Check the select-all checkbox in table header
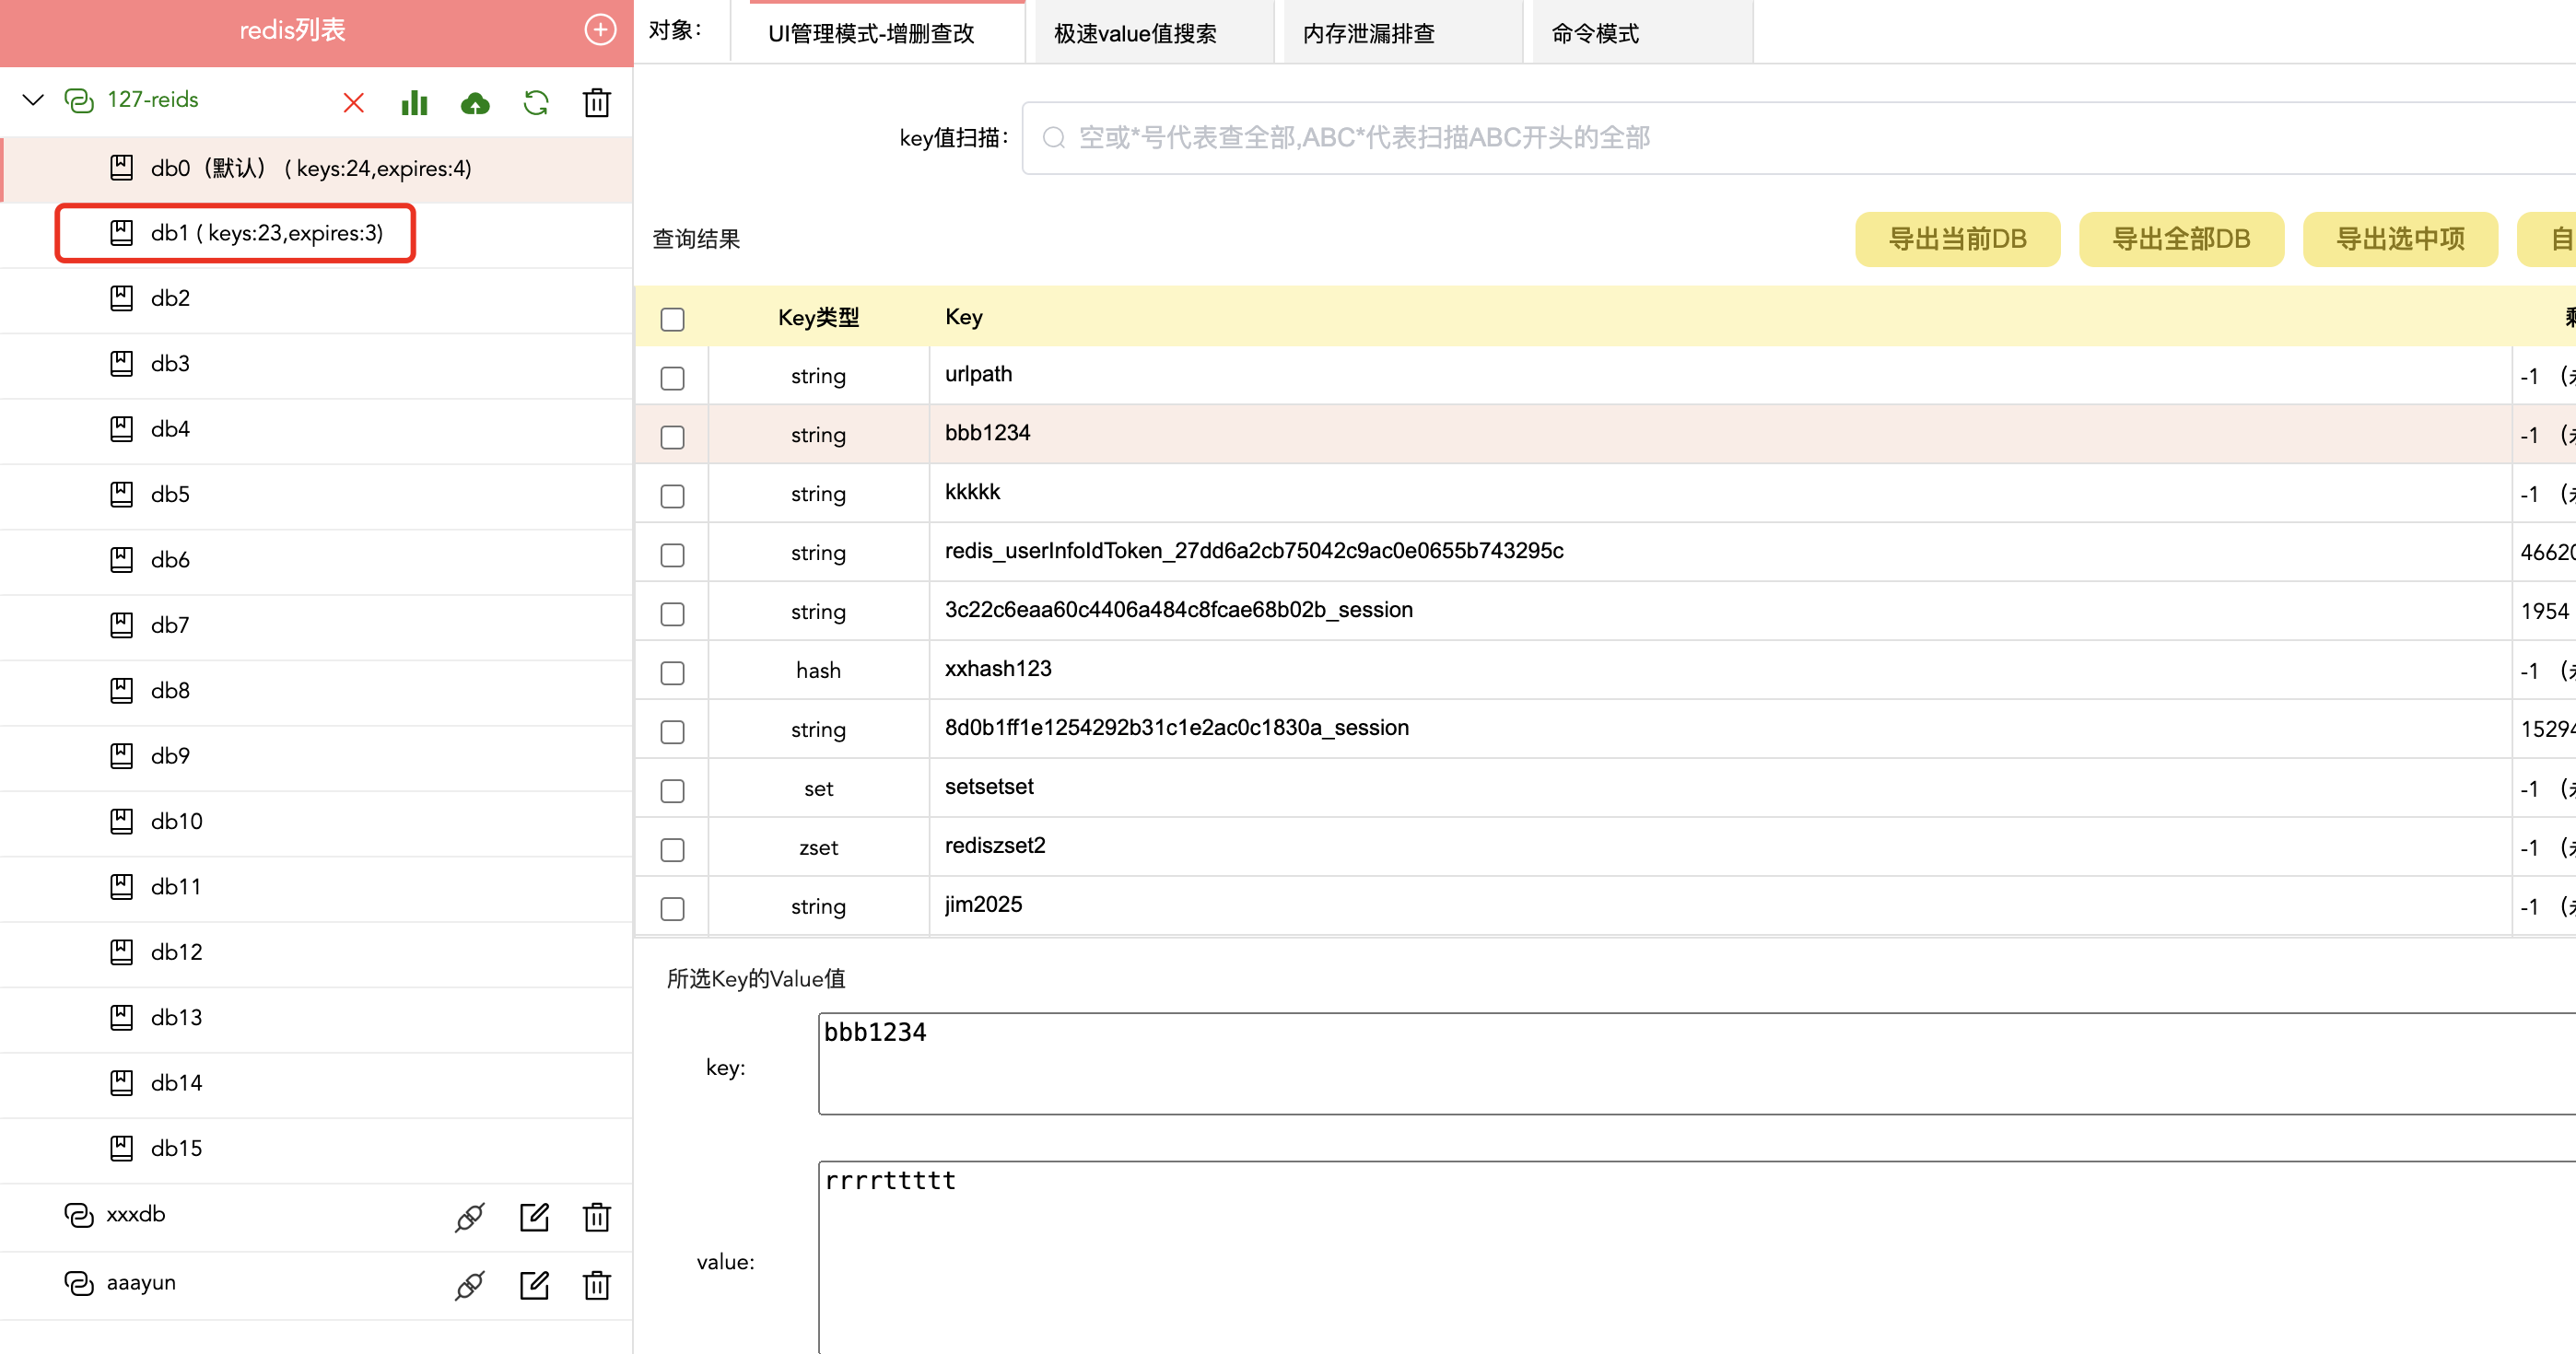 672,319
